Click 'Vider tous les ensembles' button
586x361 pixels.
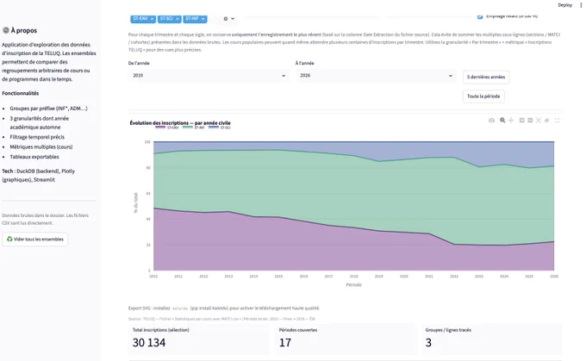(35, 240)
